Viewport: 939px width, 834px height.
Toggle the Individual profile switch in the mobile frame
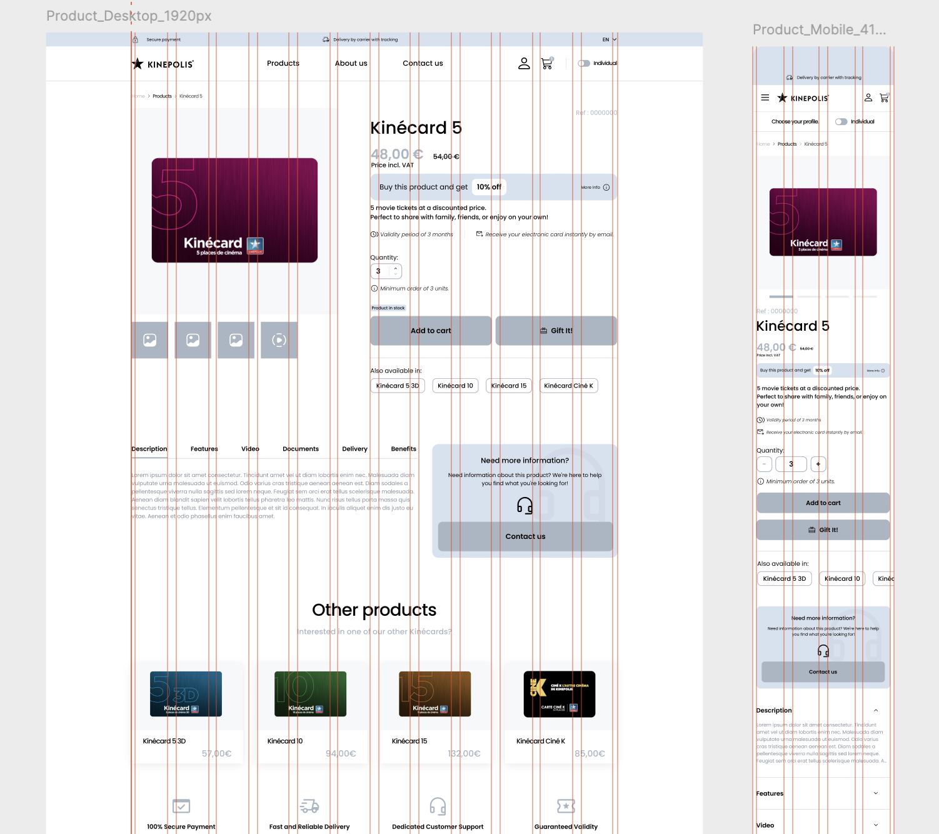[x=841, y=122]
